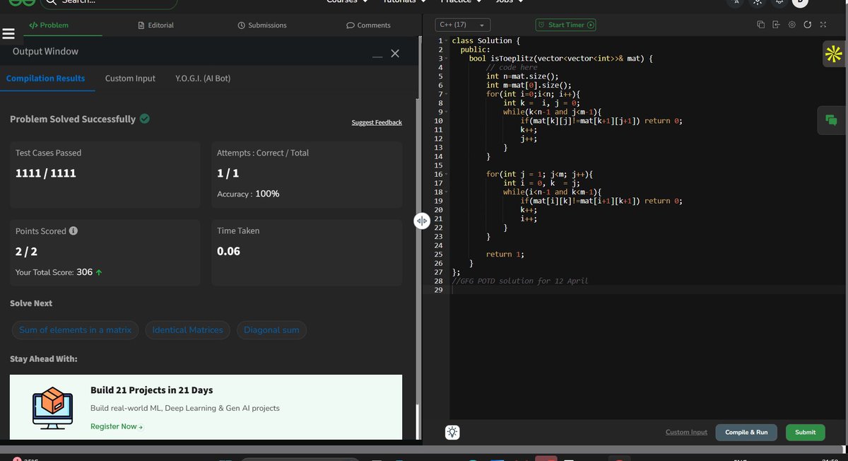Click the points scored info icon
The width and height of the screenshot is (848, 461).
pyautogui.click(x=73, y=231)
